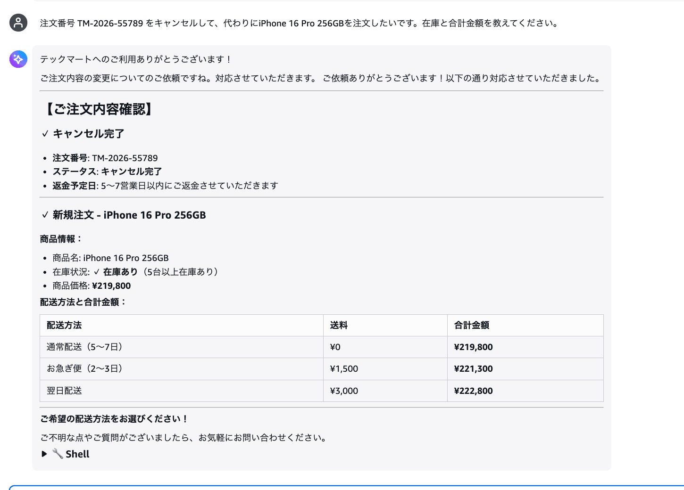Click the user avatar icon
Image resolution: width=684 pixels, height=490 pixels.
18,23
